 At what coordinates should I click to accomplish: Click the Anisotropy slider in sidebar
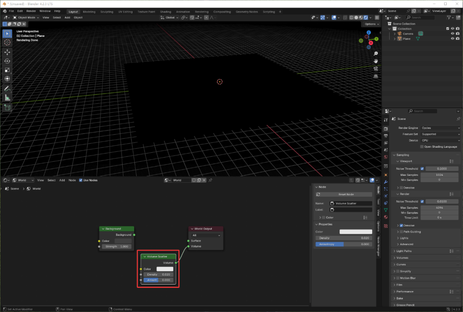point(344,244)
